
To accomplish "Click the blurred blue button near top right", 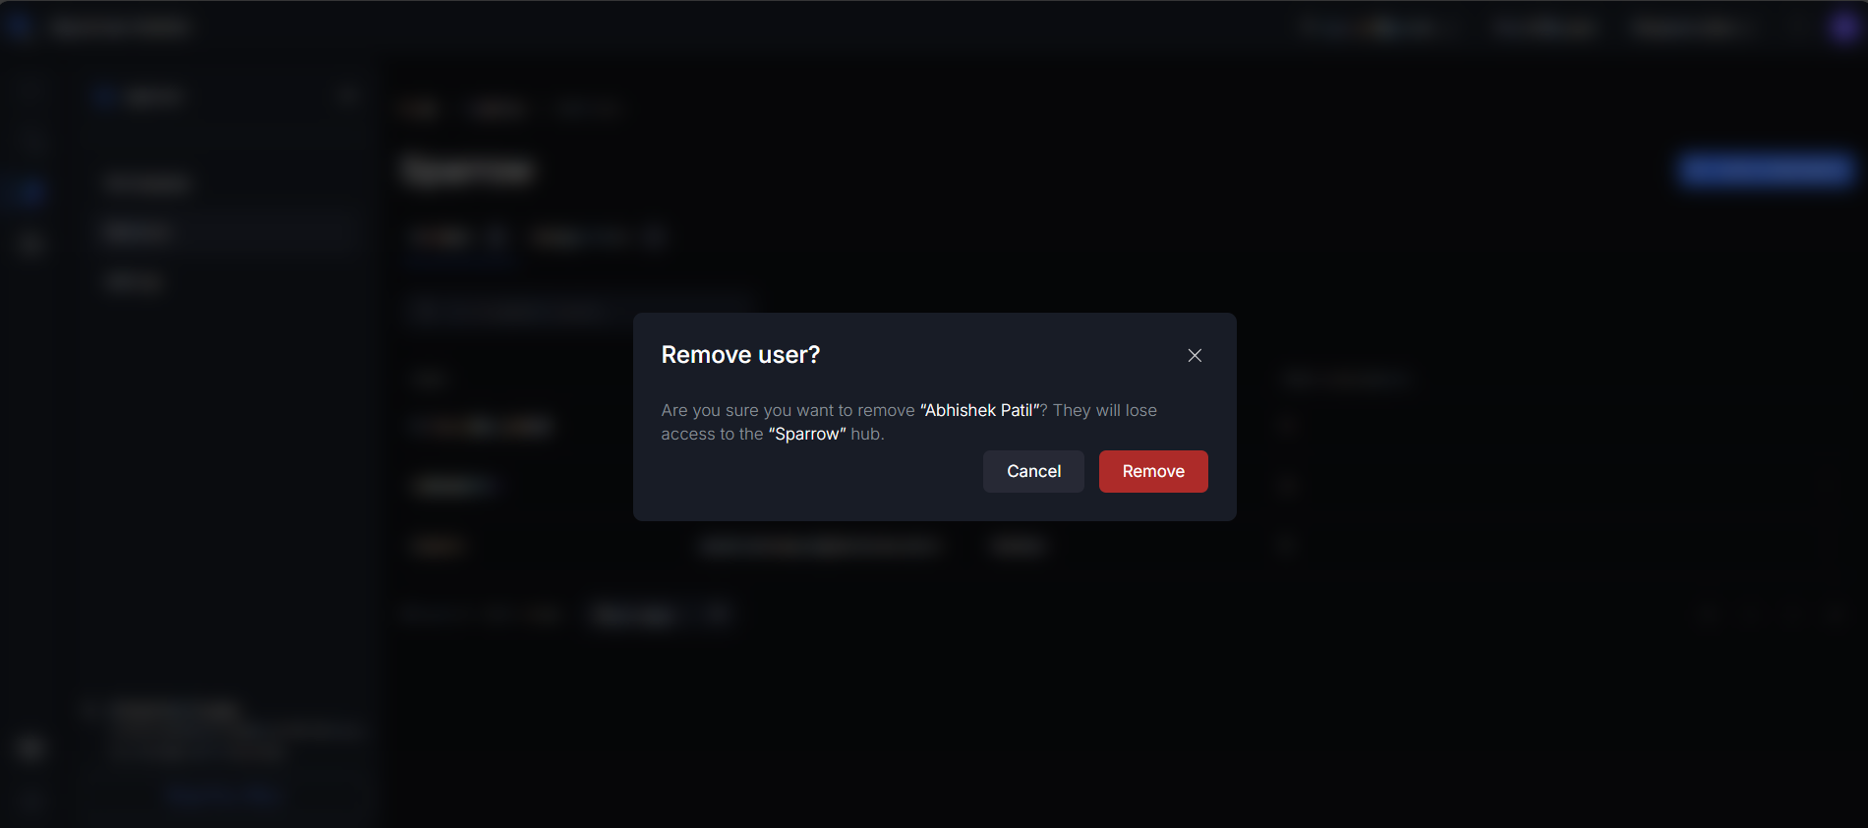I will (x=1766, y=170).
